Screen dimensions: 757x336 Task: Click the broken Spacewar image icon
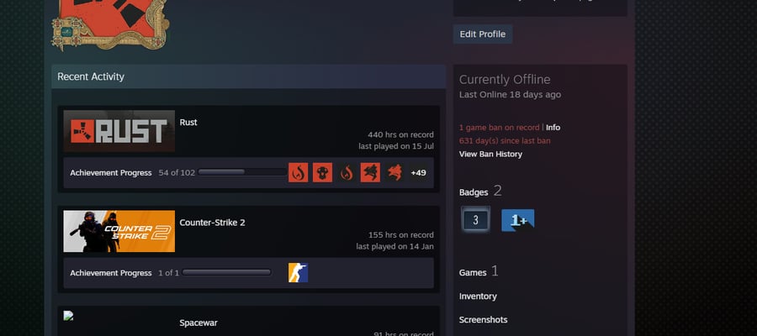point(69,316)
